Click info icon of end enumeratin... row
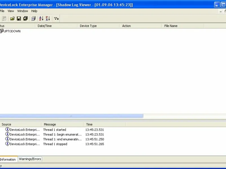The height and width of the screenshot is (169, 226). coord(7,139)
